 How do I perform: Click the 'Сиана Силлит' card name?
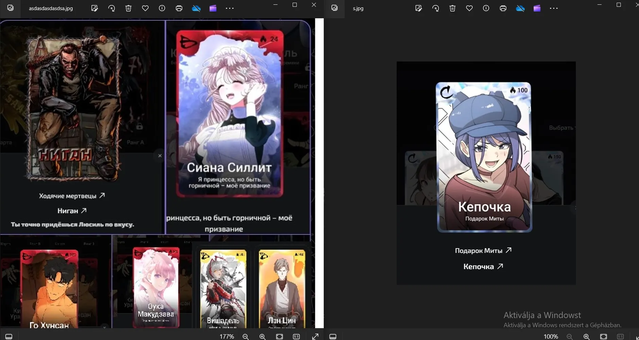229,167
